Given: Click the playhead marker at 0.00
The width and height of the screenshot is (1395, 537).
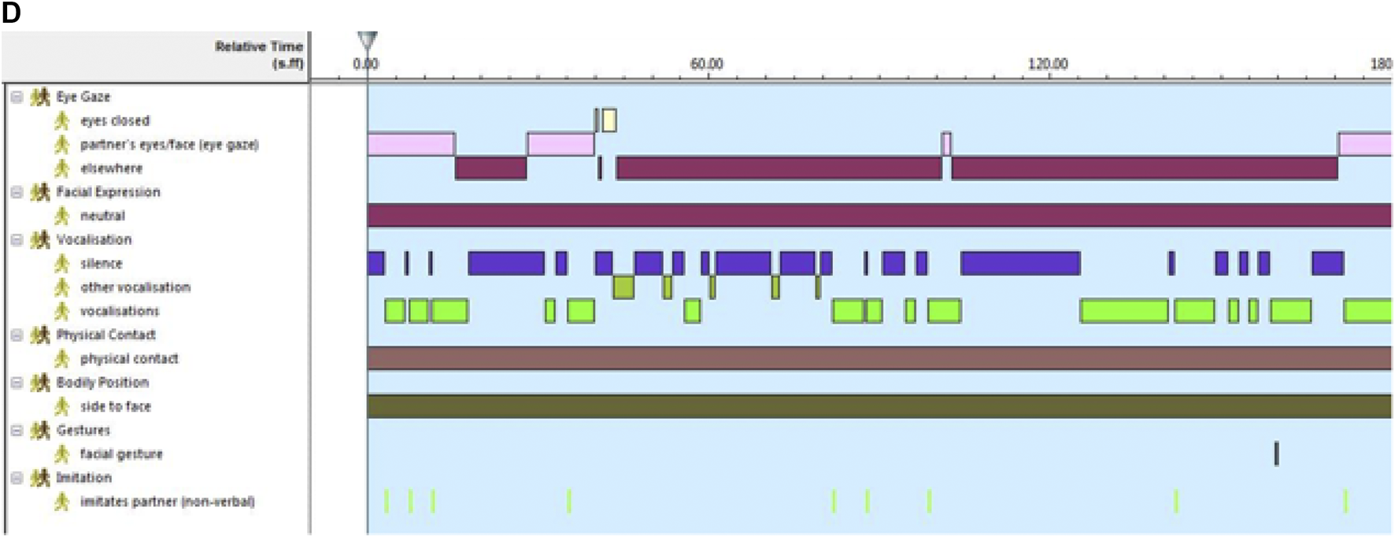Looking at the screenshot, I should tap(367, 39).
